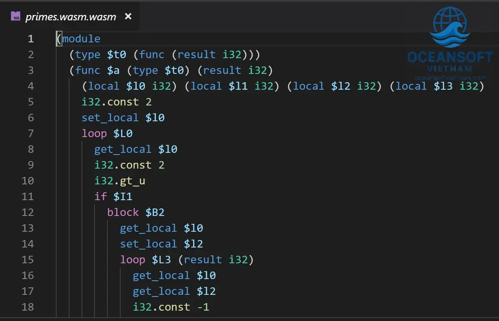Click 'get_local' on line 17

click(161, 291)
